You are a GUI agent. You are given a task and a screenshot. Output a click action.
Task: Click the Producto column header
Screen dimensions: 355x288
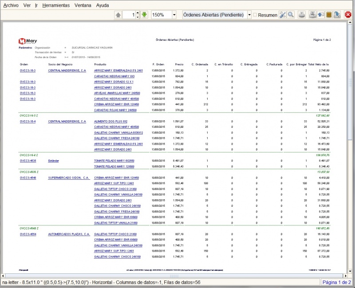click(x=100, y=64)
